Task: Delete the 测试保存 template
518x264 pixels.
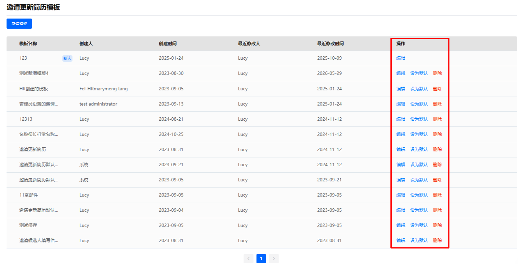Action: coord(437,225)
